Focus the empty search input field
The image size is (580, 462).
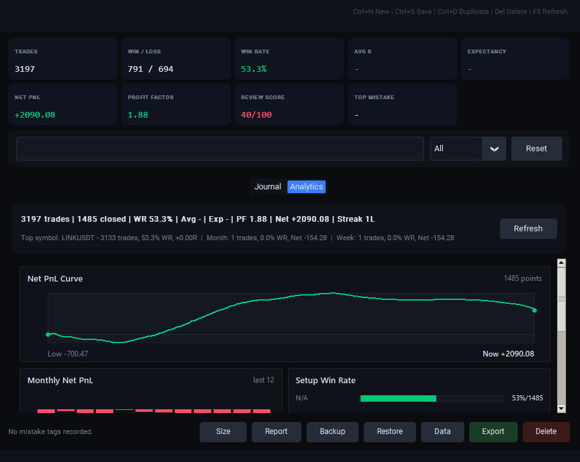(219, 149)
